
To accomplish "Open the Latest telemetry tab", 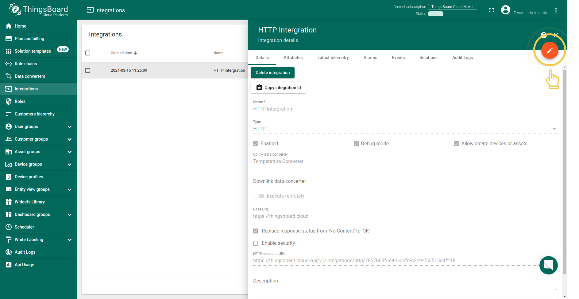I will coord(333,58).
